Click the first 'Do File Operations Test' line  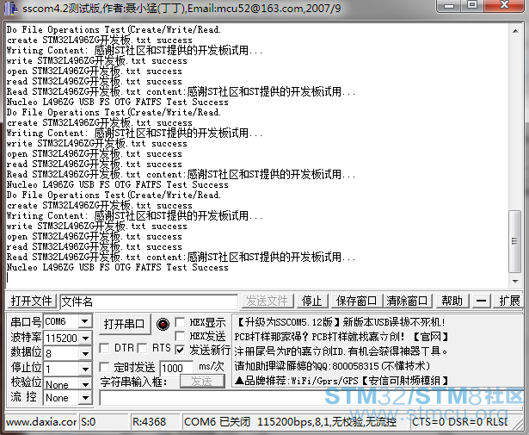tap(114, 30)
